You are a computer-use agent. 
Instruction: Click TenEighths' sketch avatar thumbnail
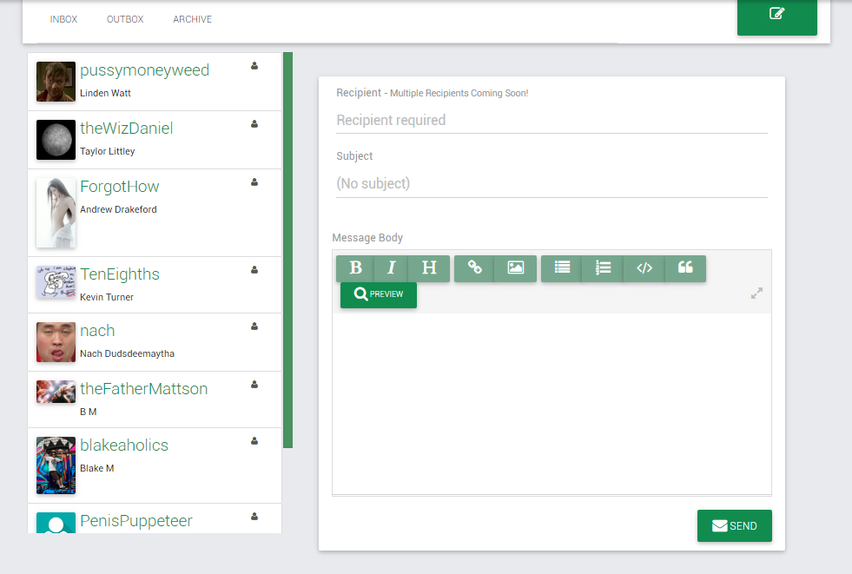(x=56, y=282)
